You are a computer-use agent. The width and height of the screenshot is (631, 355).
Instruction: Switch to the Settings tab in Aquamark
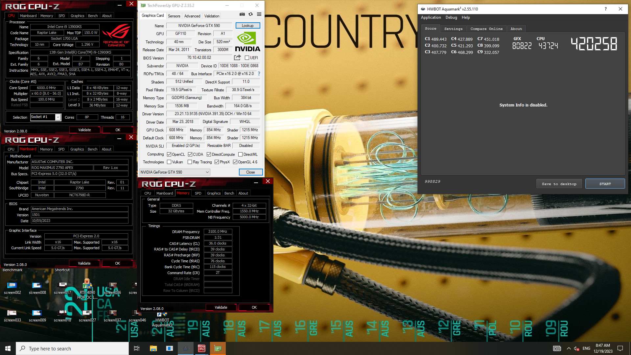coord(453,29)
